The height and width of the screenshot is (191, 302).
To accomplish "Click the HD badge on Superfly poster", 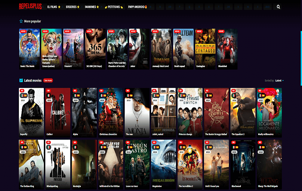I will (22, 91).
